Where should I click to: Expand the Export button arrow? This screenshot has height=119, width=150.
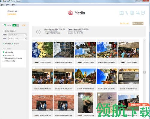(x=142, y=23)
